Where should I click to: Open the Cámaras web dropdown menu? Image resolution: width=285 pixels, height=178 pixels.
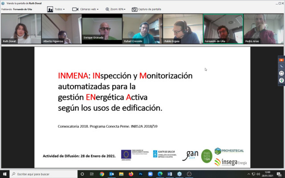coord(85,9)
